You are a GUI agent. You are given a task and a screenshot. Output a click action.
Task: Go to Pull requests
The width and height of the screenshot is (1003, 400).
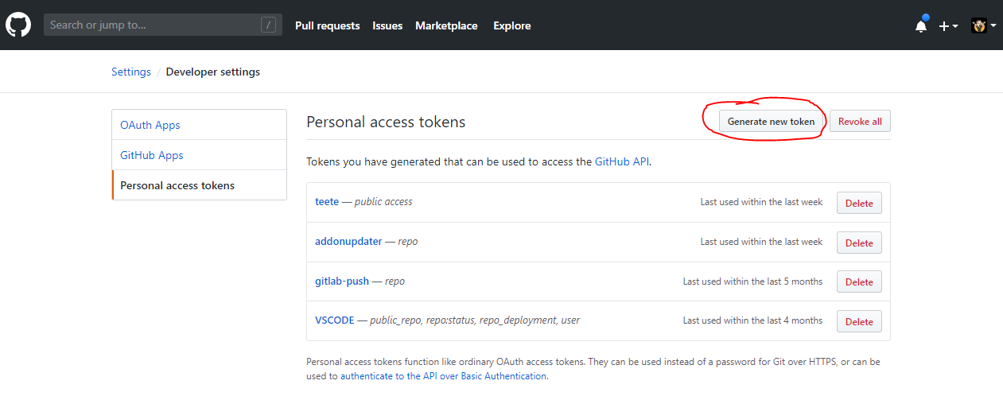pos(327,25)
